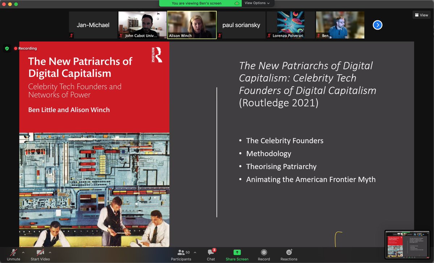Click 'Methodology' bullet text
434x263 pixels.
pyautogui.click(x=269, y=154)
